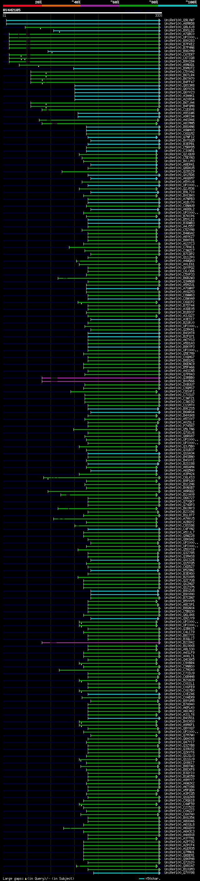
Task: Click the purple ~60% identity color bar
Action: (100, 6)
